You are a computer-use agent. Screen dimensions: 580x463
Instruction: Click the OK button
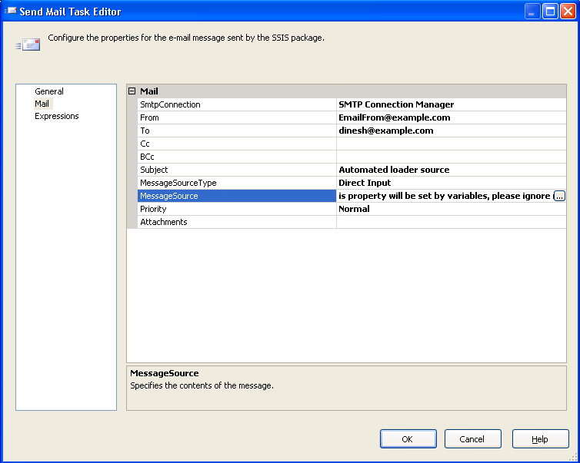coord(408,439)
